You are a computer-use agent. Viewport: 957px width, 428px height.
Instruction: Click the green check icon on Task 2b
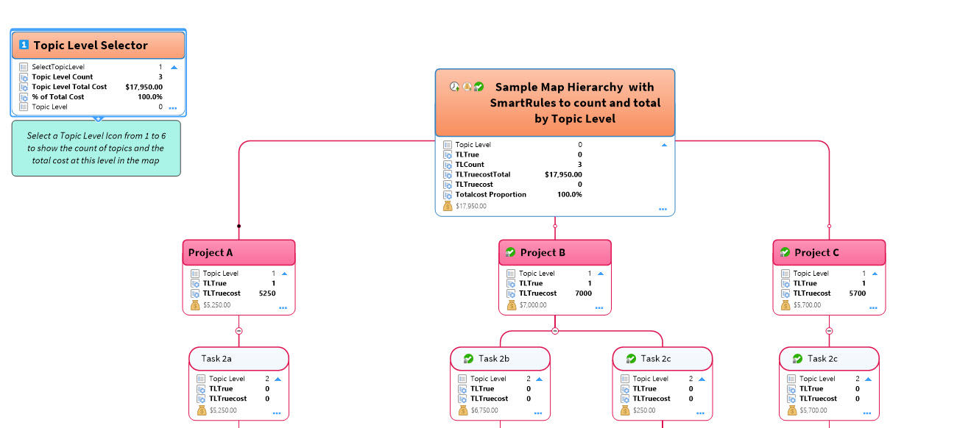[468, 359]
